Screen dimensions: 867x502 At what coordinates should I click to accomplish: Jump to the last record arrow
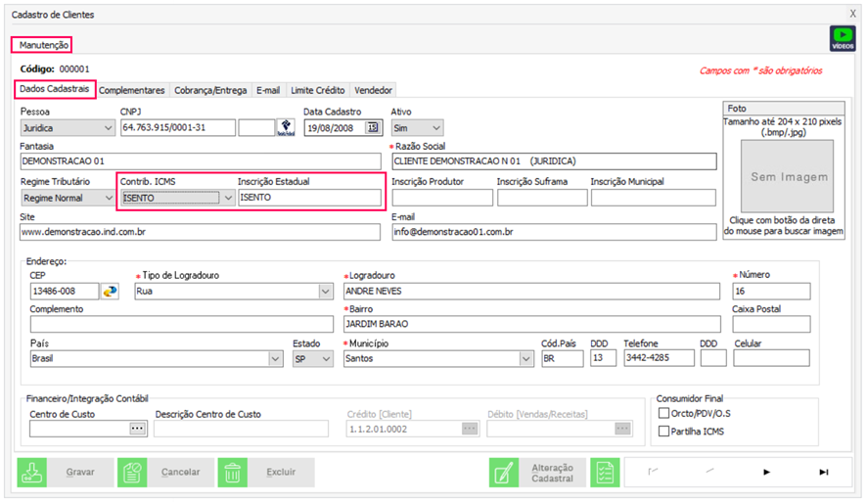(x=823, y=473)
